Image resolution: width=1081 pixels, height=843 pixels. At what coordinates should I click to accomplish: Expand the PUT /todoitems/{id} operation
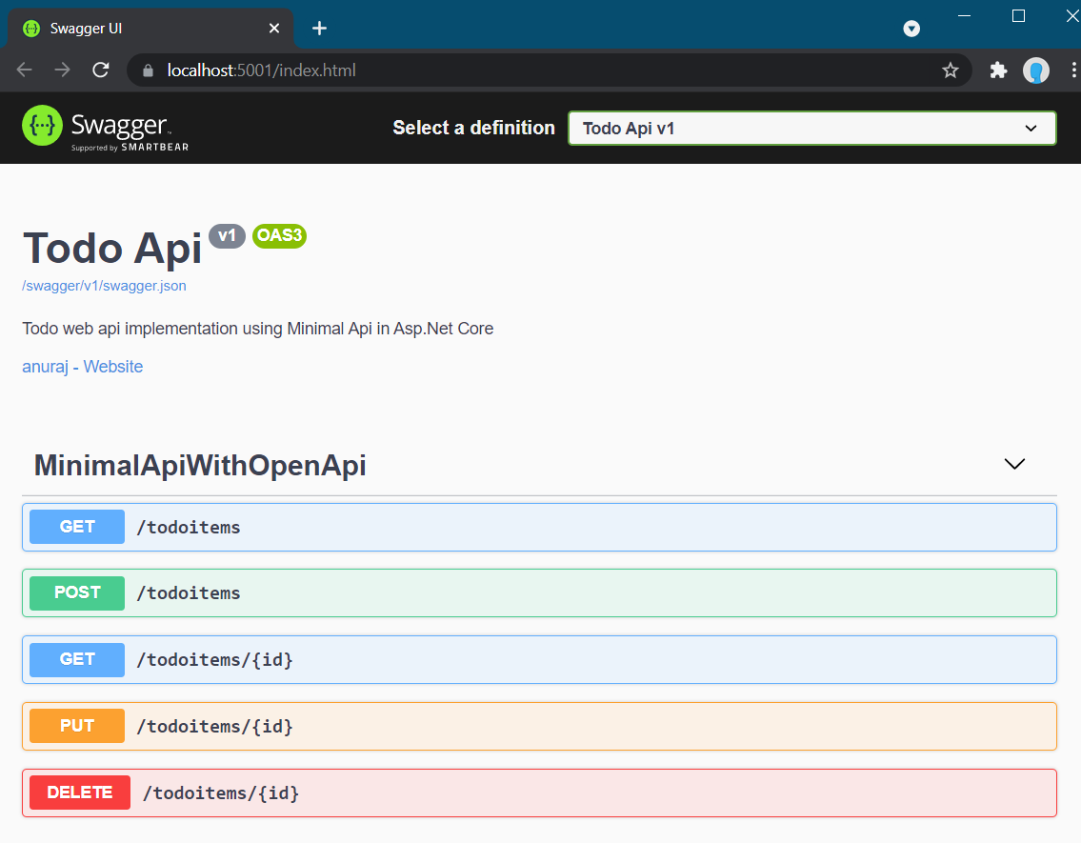539,726
